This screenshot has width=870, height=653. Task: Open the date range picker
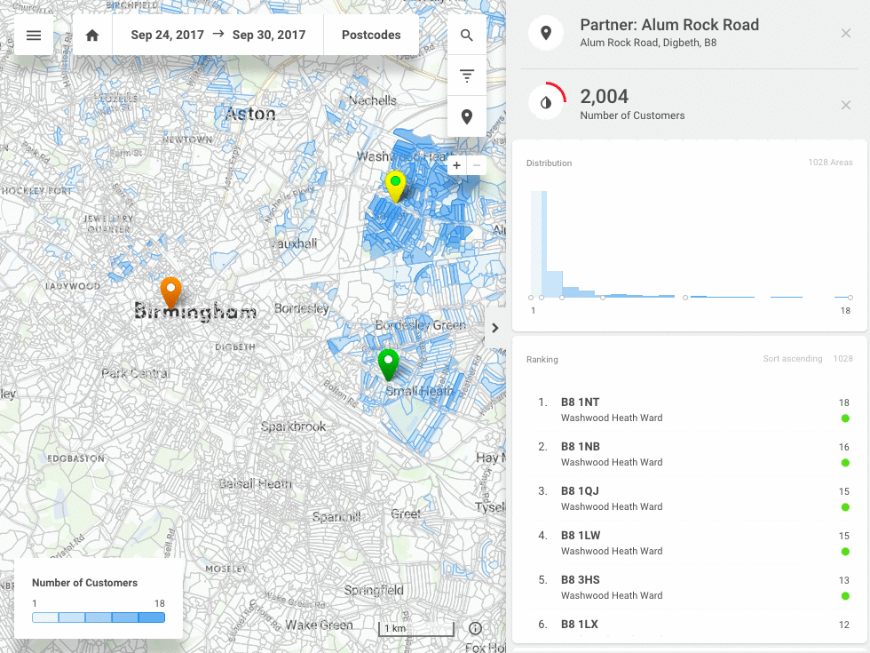217,36
